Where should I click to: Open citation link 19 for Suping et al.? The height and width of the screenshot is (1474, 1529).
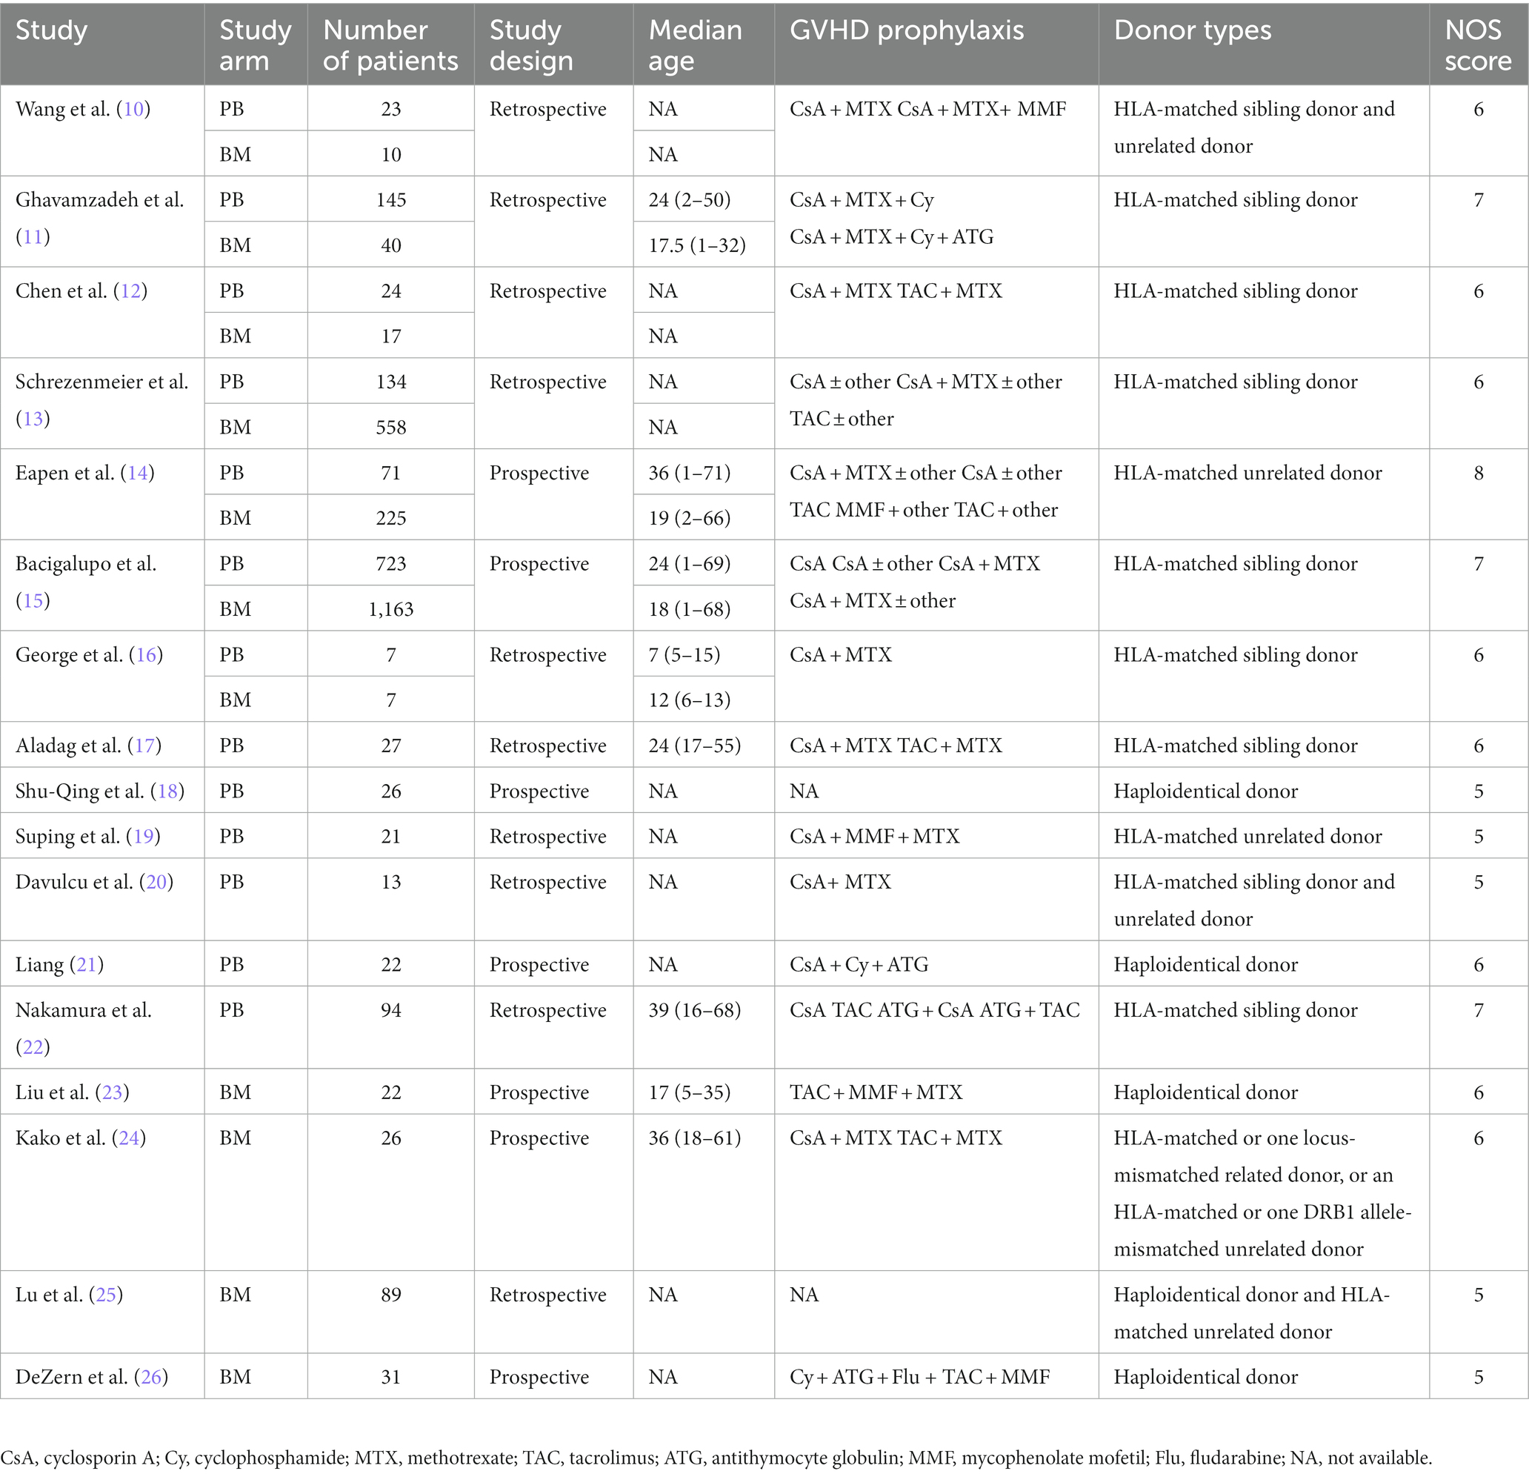(144, 837)
